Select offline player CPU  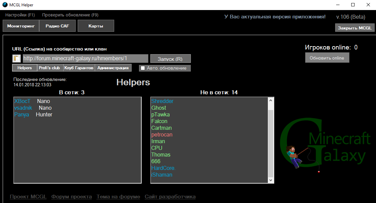[157, 148]
